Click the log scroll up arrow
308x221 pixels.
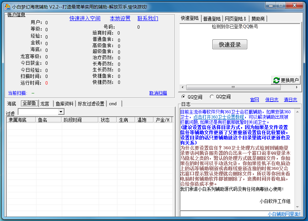coord(297,112)
